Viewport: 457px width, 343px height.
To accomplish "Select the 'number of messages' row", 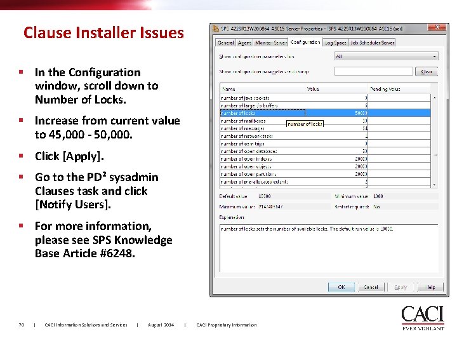I will pos(325,128).
